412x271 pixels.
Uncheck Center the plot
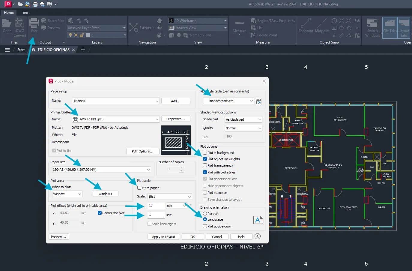(x=100, y=213)
